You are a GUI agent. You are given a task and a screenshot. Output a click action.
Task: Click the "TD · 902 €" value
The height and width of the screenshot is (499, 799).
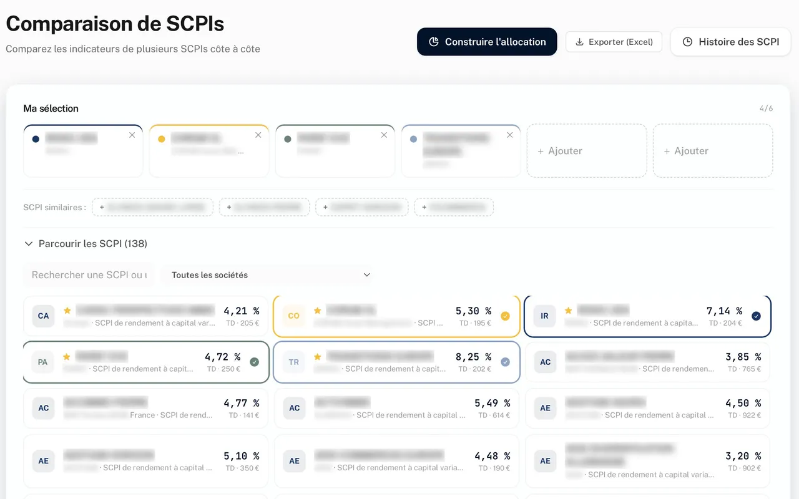coord(744,468)
